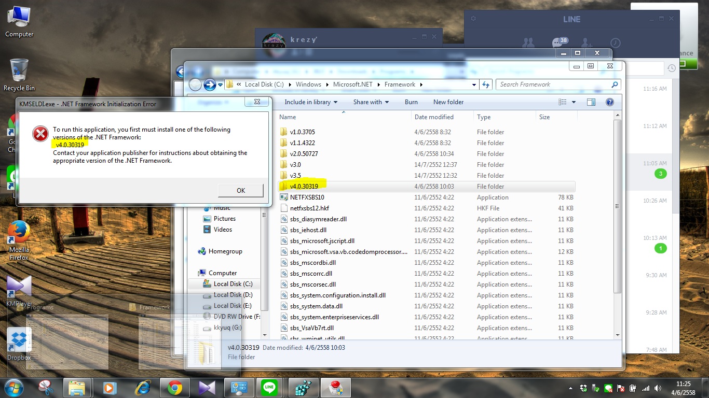Change the view with the view icon
The image size is (709, 398).
click(563, 102)
